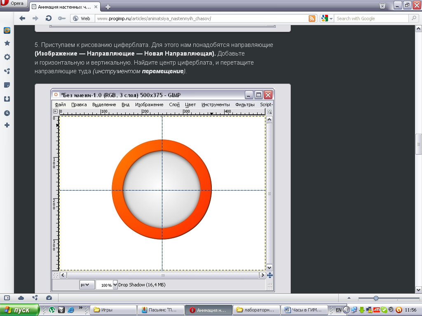Image resolution: width=422 pixels, height=316 pixels.
Task: Open the Правка menu in GIMP image
Action: pos(79,105)
